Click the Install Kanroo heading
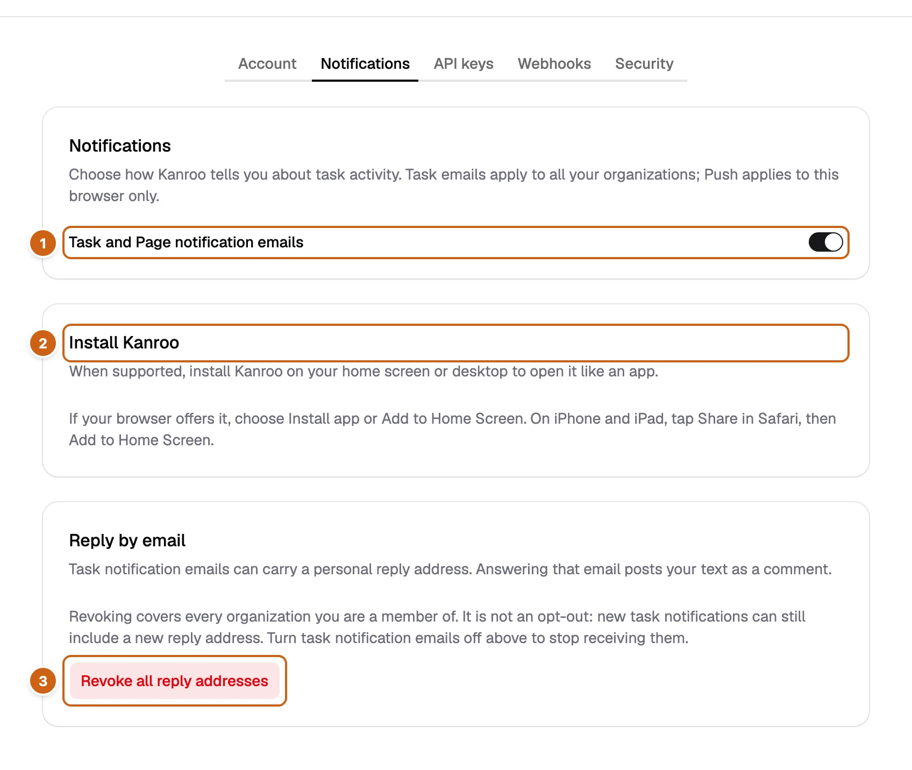The width and height of the screenshot is (912, 770). [x=124, y=343]
